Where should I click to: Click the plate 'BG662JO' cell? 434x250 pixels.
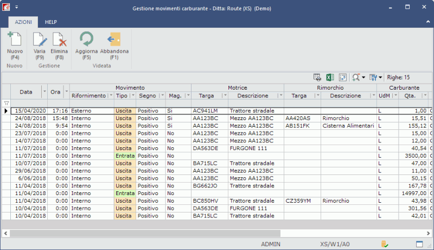pyautogui.click(x=209, y=186)
